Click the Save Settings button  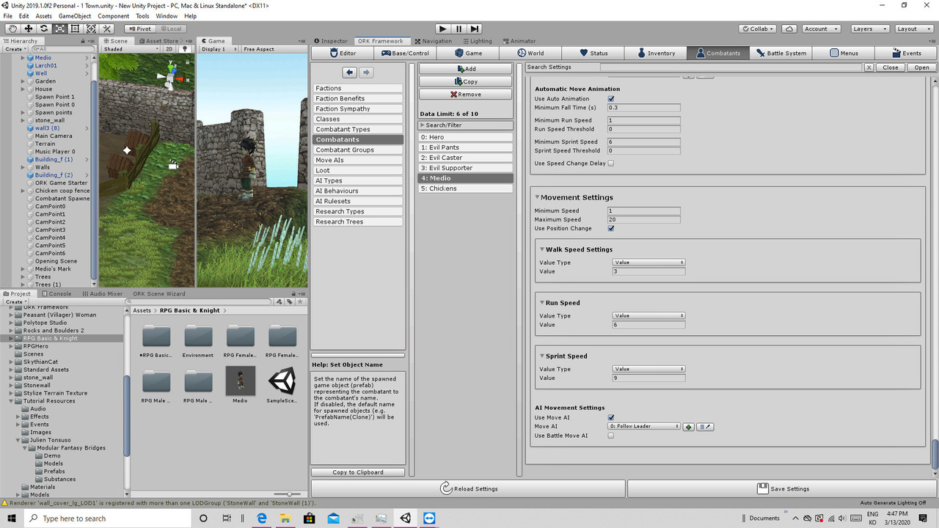point(783,488)
